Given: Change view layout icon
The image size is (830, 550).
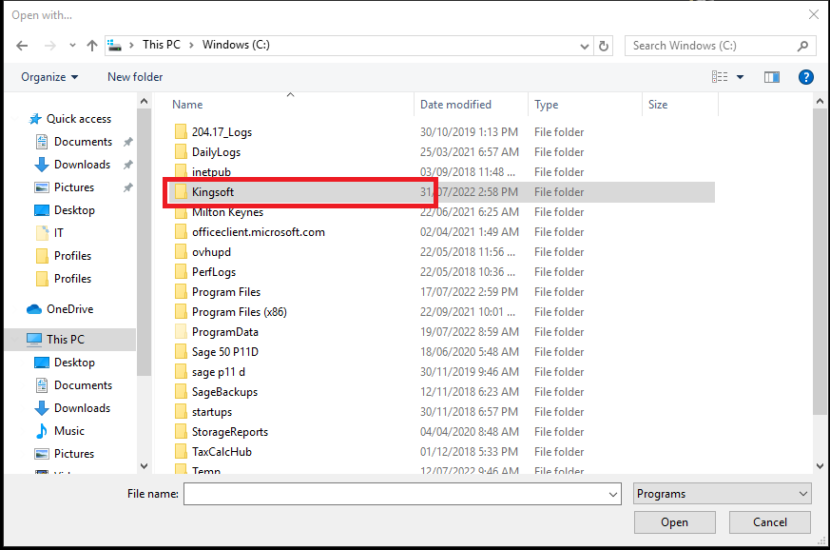Looking at the screenshot, I should (x=720, y=77).
